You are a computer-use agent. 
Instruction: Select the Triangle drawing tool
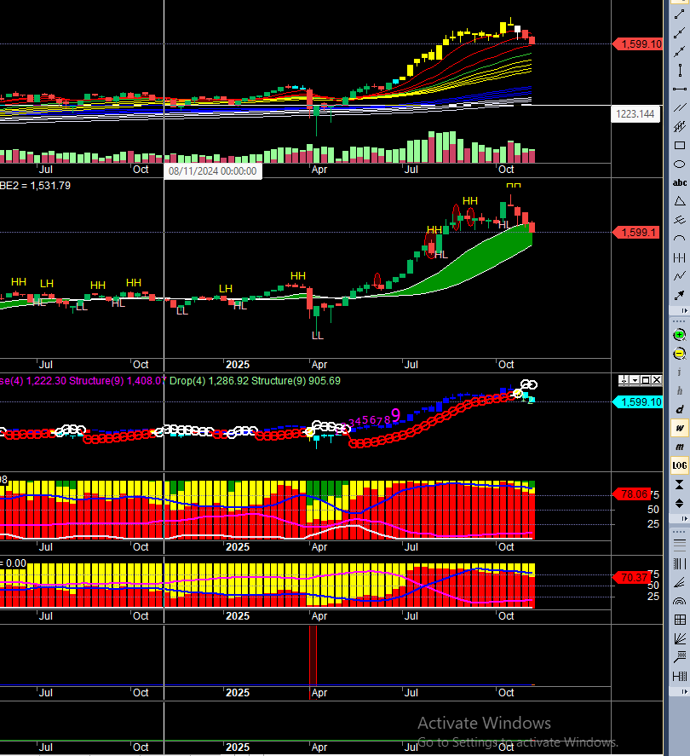point(680,201)
